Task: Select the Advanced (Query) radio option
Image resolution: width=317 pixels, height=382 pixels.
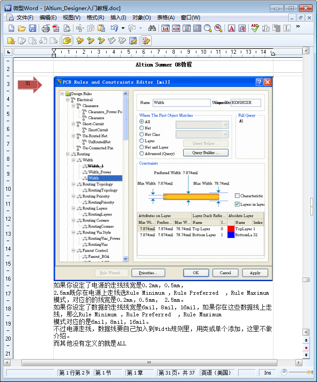Action: pyautogui.click(x=141, y=153)
